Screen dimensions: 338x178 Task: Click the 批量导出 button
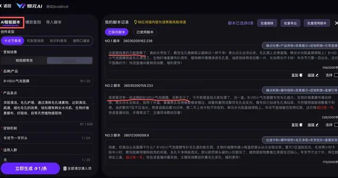pyautogui.click(x=291, y=23)
